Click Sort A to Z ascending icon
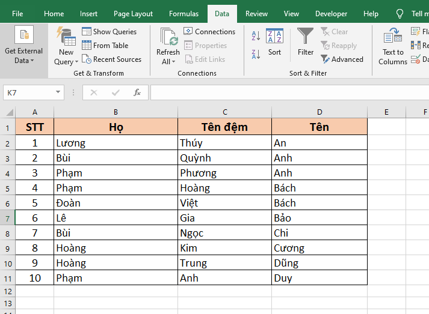The height and width of the screenshot is (314, 429). [256, 35]
